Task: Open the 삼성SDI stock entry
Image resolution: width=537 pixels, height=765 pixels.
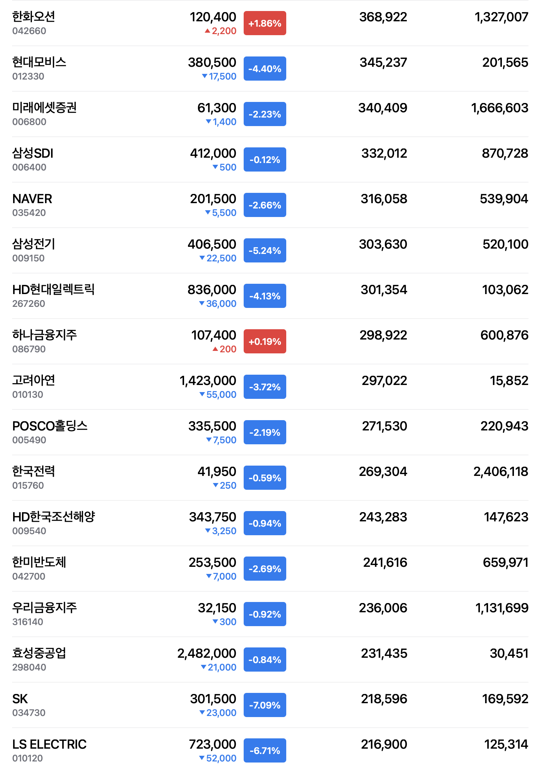Action: pyautogui.click(x=33, y=153)
